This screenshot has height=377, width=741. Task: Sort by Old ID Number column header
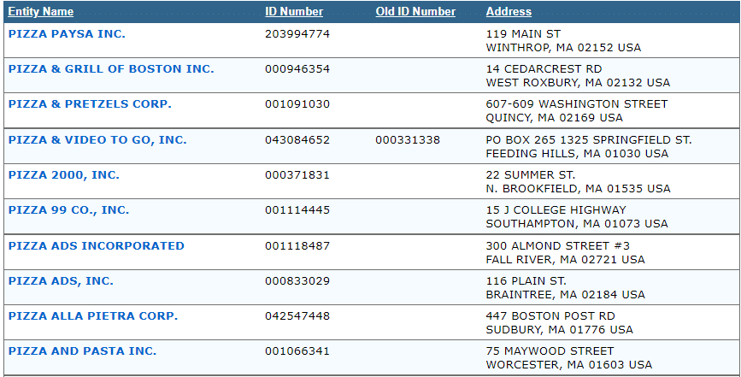click(415, 12)
